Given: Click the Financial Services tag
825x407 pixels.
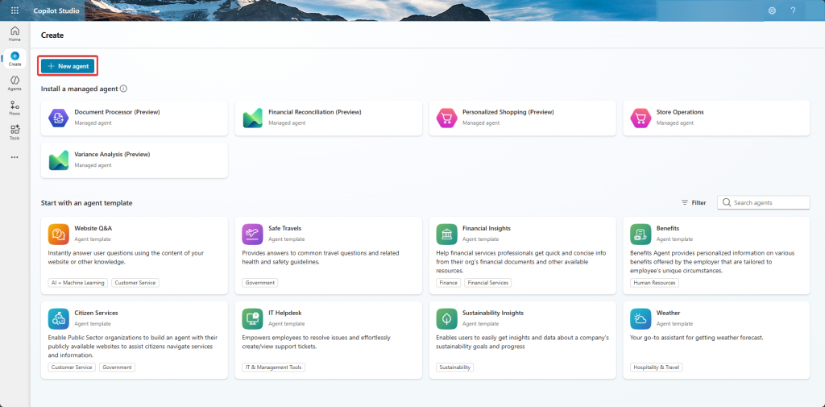Looking at the screenshot, I should 488,283.
